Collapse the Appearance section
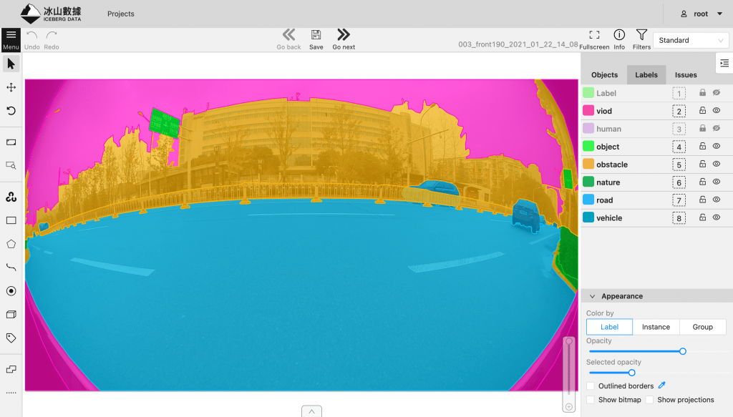The height and width of the screenshot is (417, 733). (593, 296)
